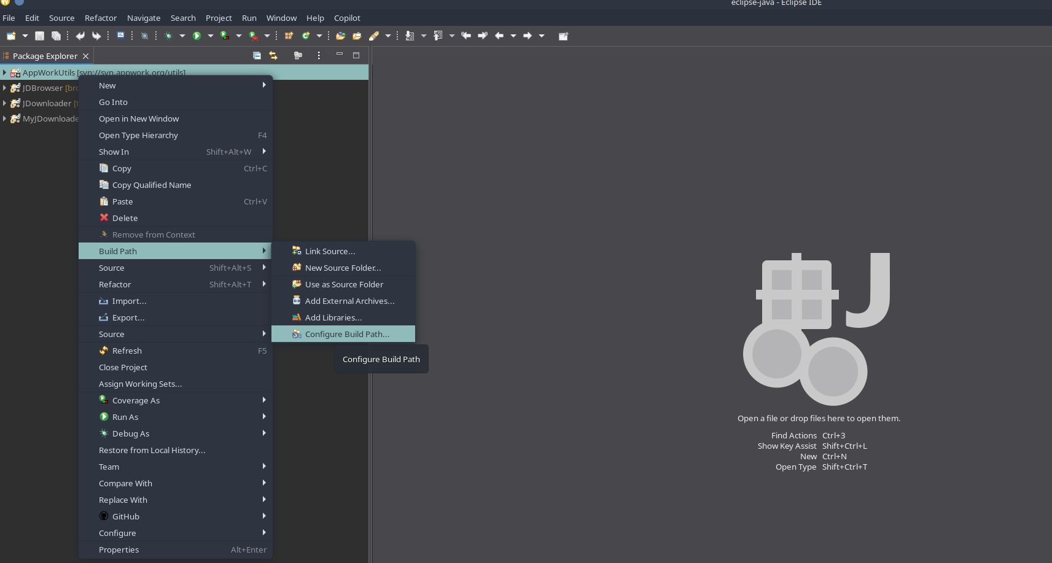Expand the JDownloader project tree node

tap(4, 103)
